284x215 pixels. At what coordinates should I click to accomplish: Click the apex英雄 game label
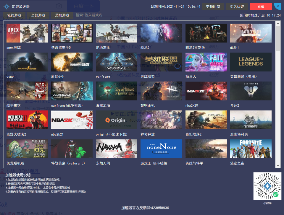[x=14, y=48]
